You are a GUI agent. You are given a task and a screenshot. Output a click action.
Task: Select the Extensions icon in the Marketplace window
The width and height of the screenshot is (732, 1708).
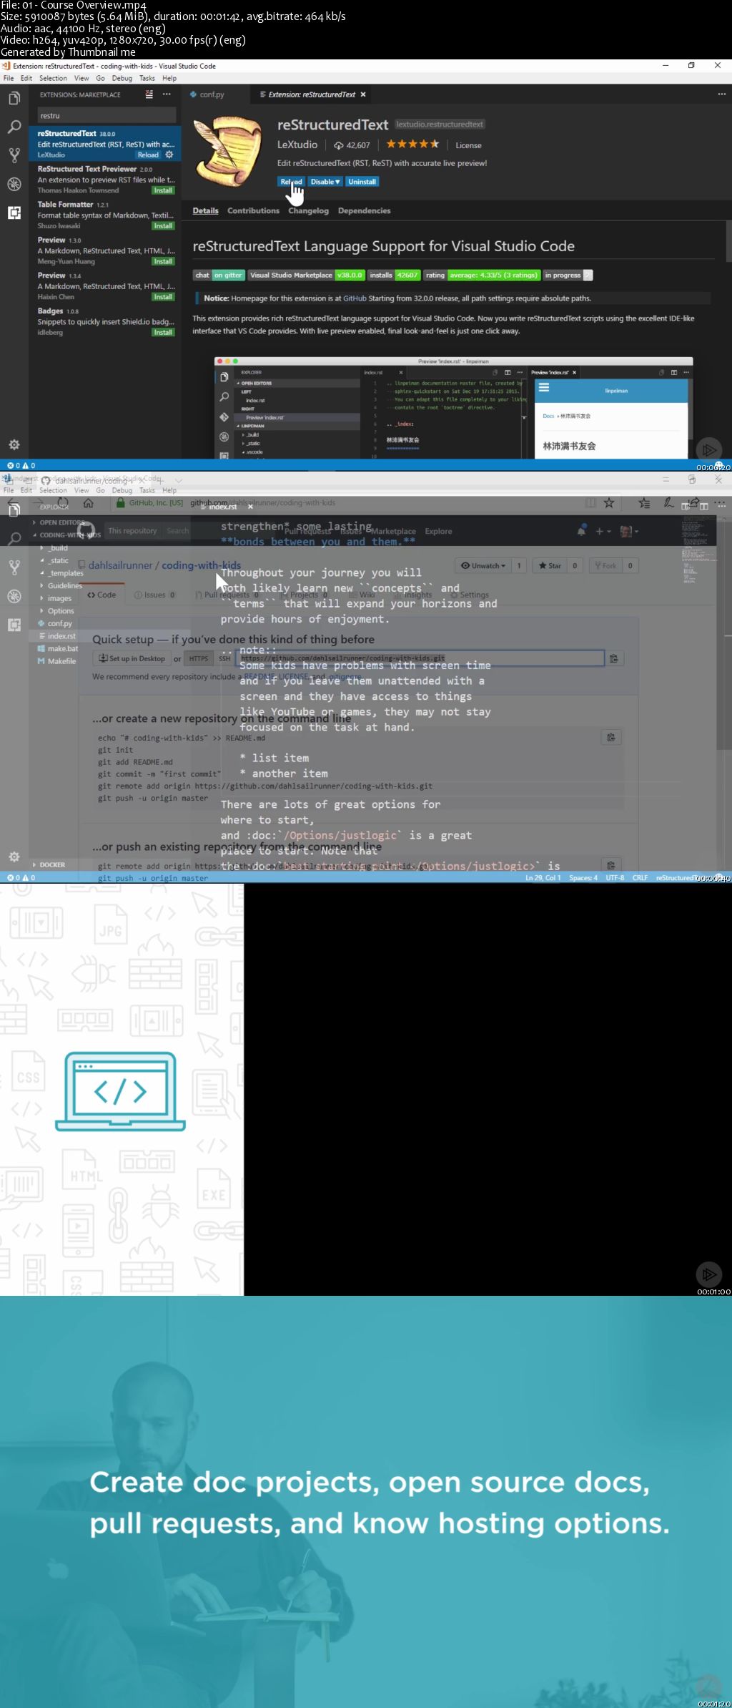click(x=14, y=213)
